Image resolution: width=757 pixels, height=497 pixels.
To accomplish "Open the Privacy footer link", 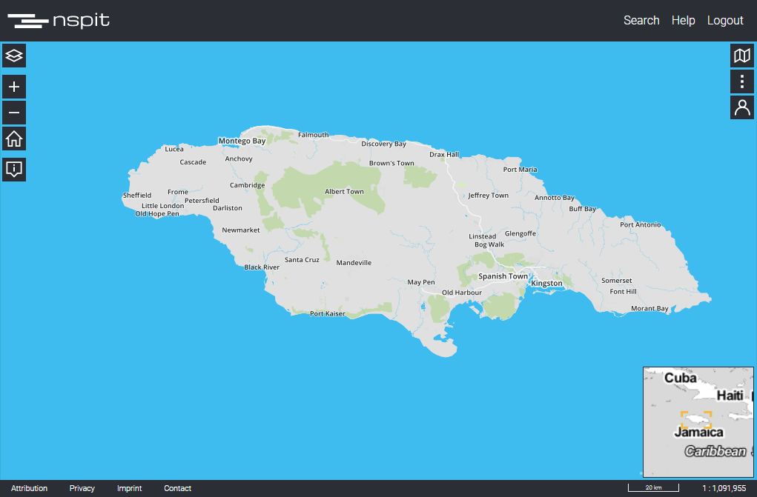I will (x=82, y=488).
